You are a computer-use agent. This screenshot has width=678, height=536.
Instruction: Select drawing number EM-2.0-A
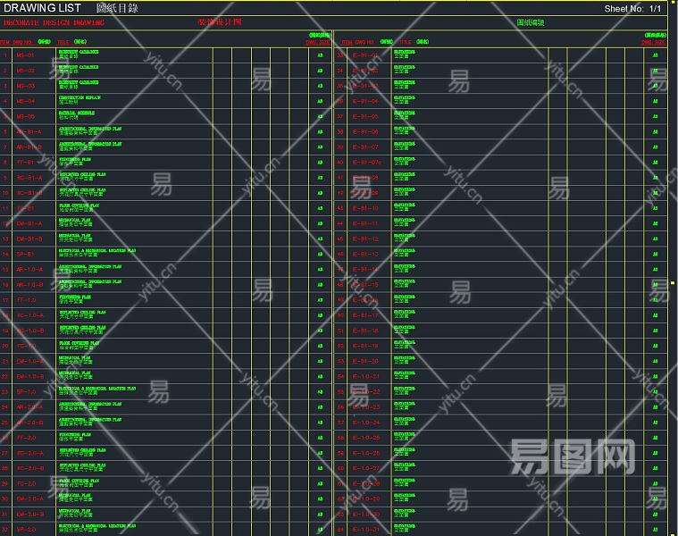pos(29,498)
